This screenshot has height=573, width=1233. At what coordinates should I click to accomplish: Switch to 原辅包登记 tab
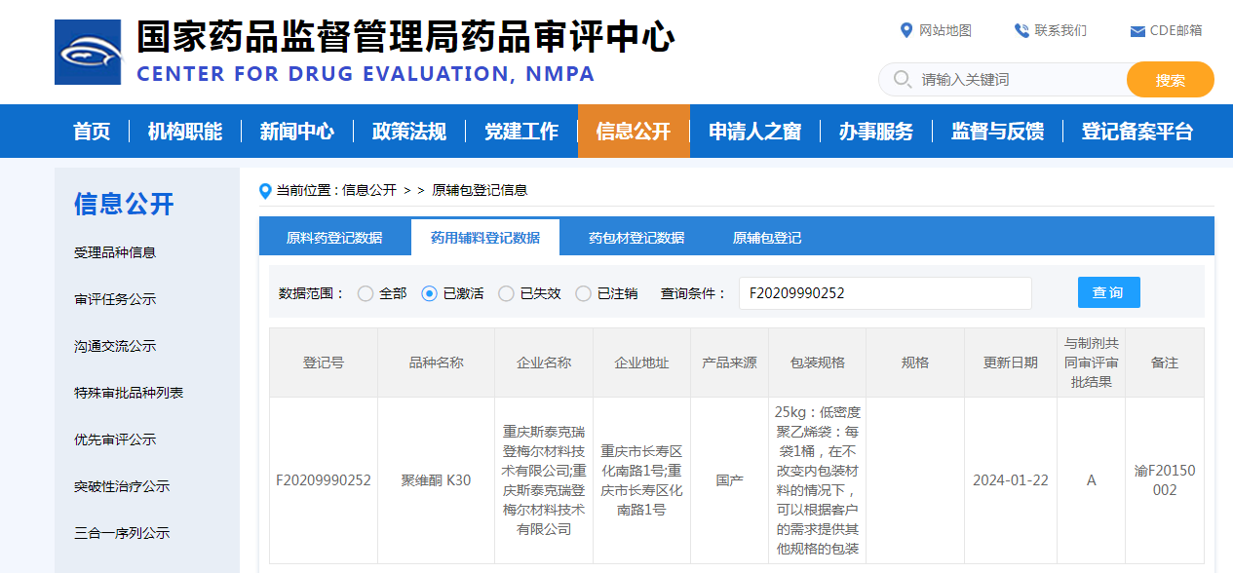(767, 238)
